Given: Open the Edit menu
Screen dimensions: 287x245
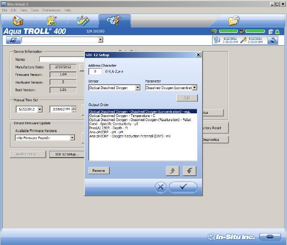Looking at the screenshot, I should pyautogui.click(x=14, y=10).
